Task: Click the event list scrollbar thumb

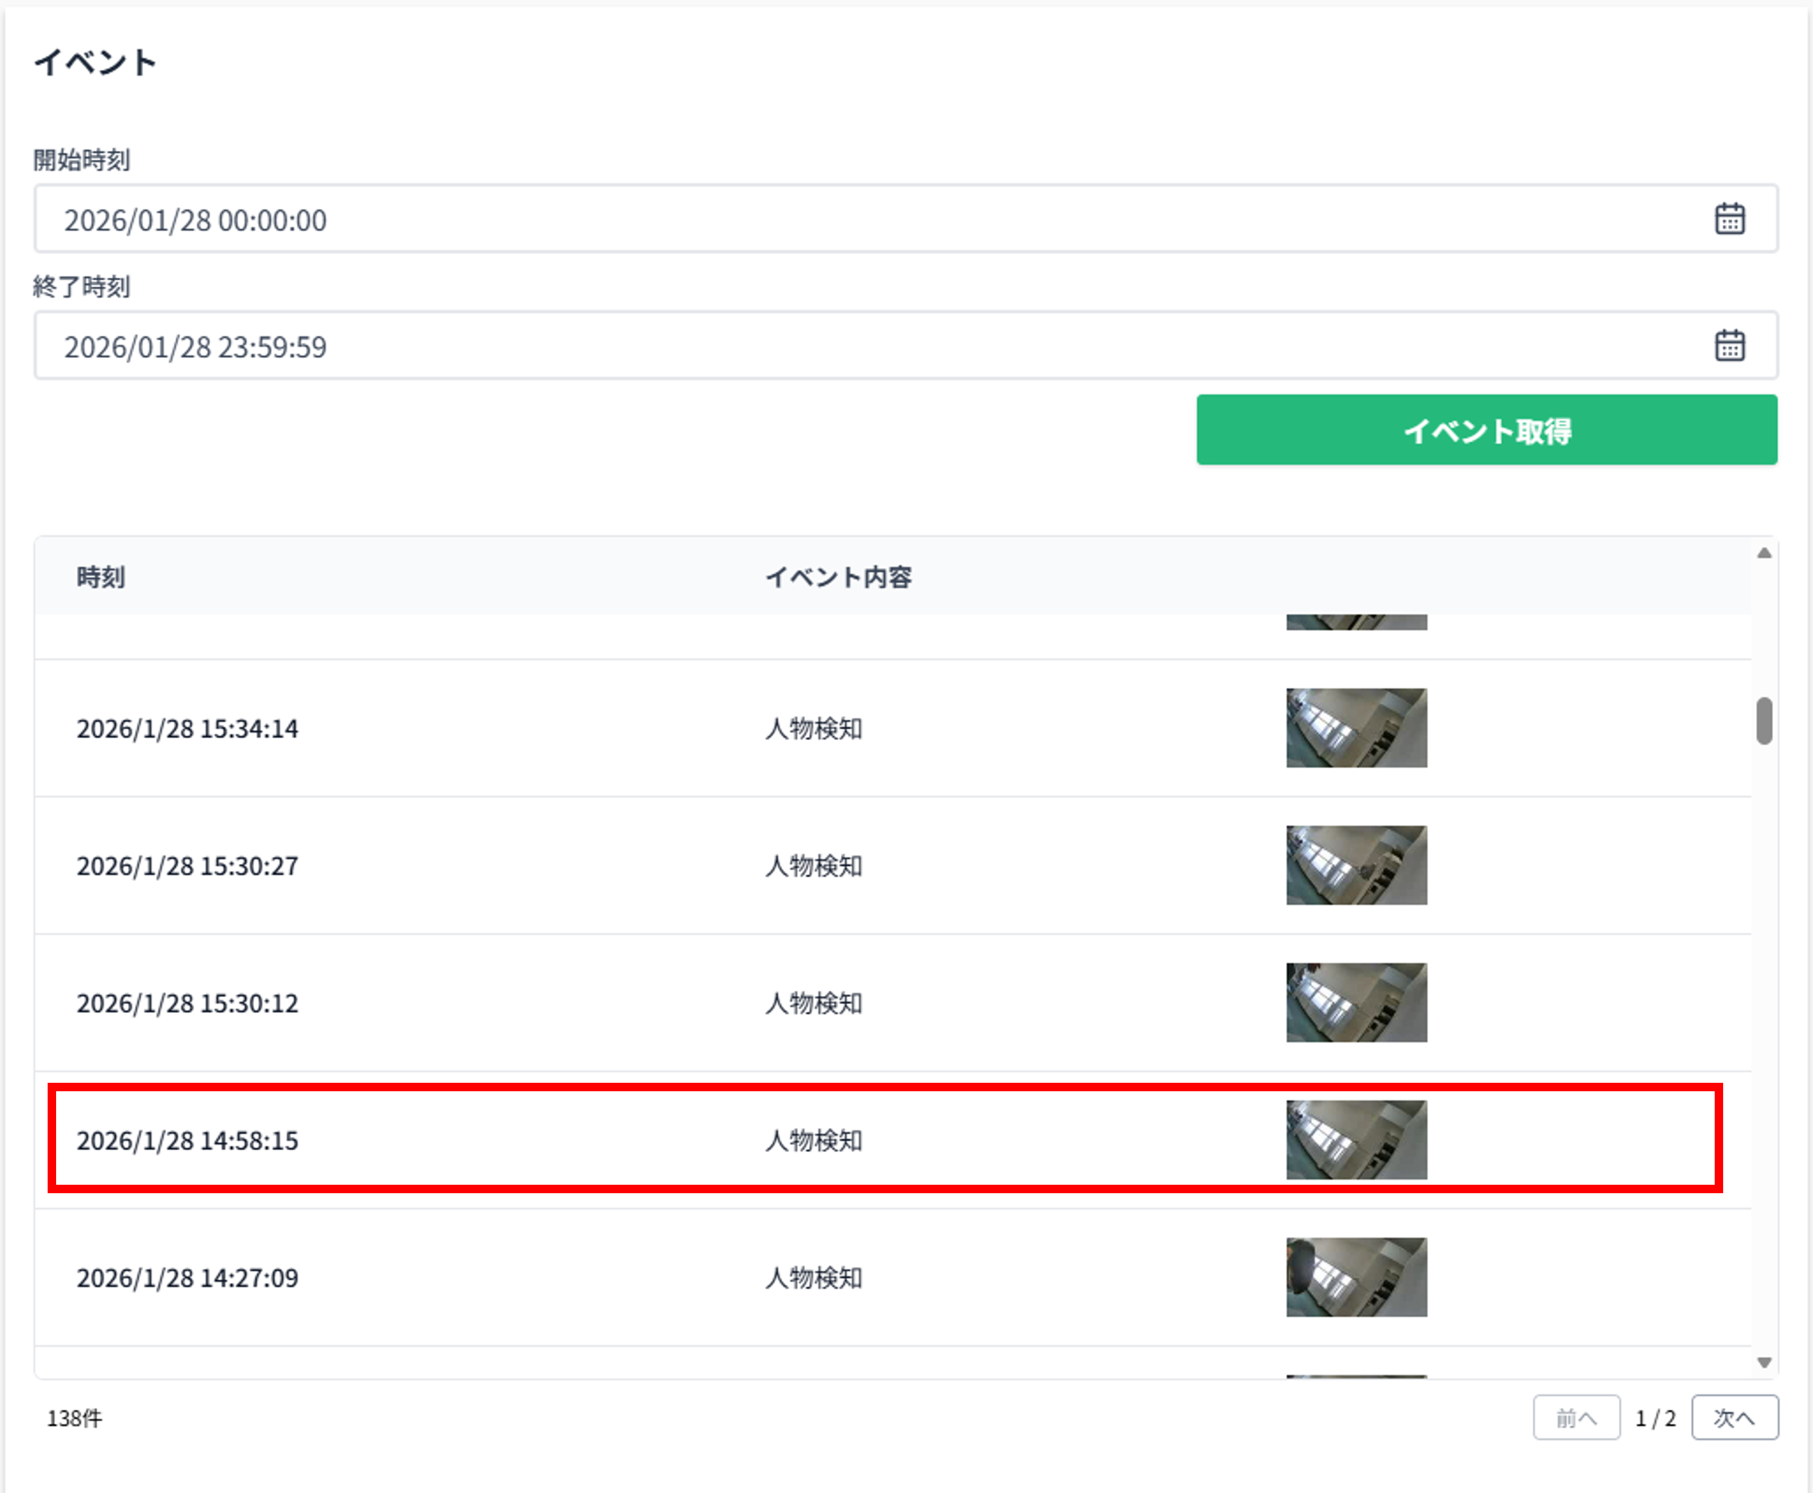Action: 1764,721
